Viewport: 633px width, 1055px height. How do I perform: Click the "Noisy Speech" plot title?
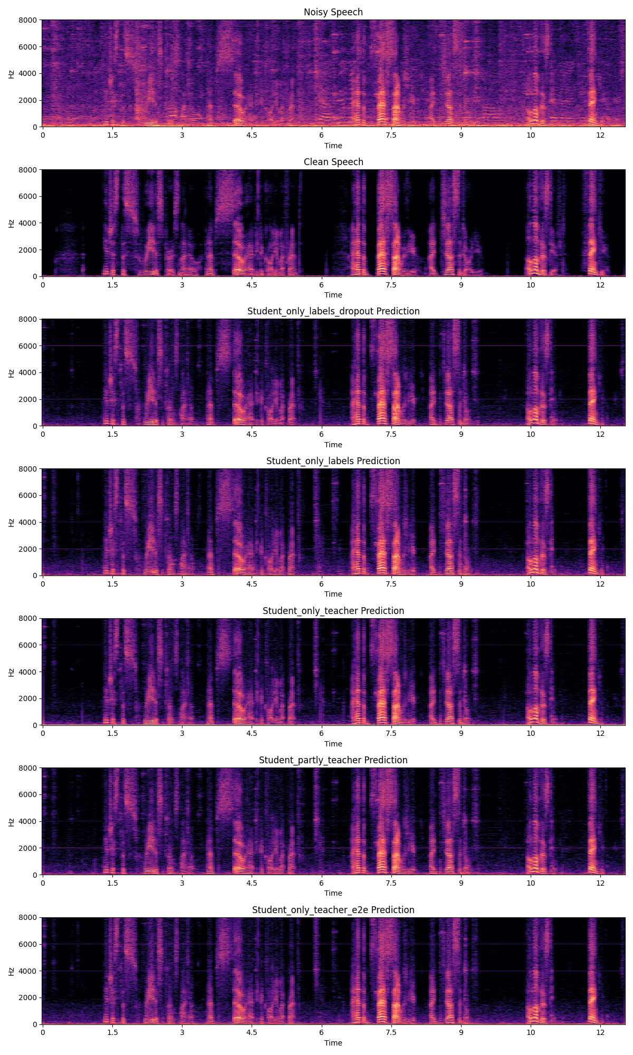333,12
